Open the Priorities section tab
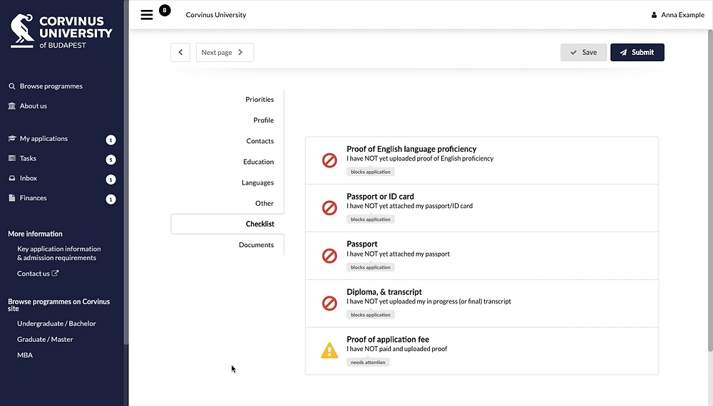The image size is (713, 406). click(260, 100)
